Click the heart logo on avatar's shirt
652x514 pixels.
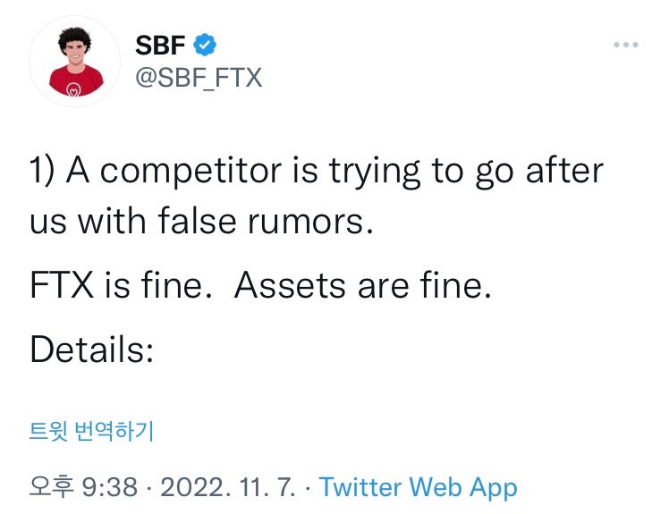(73, 89)
